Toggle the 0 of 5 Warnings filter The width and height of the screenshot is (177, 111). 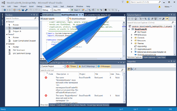coord(87,66)
